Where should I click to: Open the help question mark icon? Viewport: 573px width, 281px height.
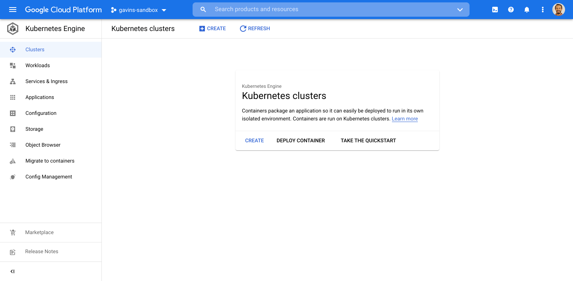pyautogui.click(x=511, y=10)
